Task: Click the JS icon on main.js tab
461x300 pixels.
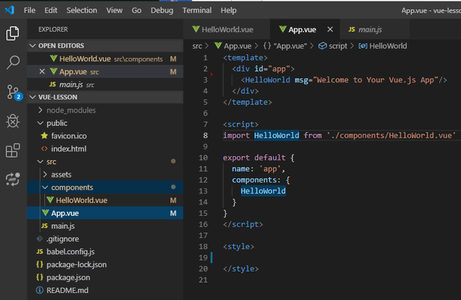Action: click(x=352, y=30)
